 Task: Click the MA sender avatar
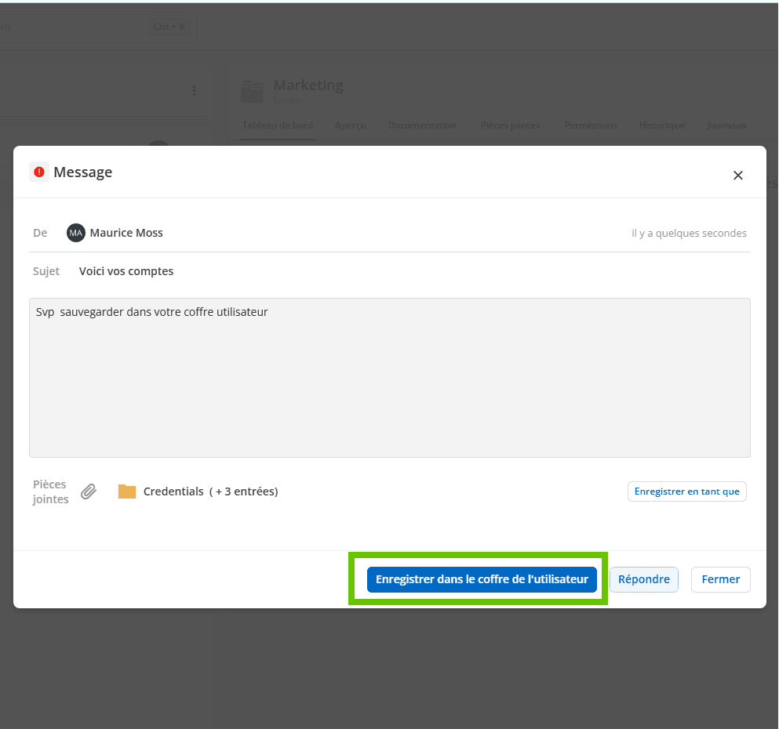point(75,233)
